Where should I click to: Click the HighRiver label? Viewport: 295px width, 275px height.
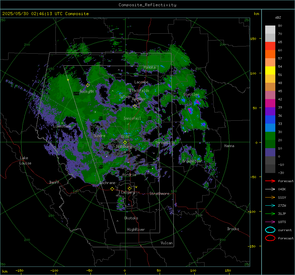coord(136,230)
